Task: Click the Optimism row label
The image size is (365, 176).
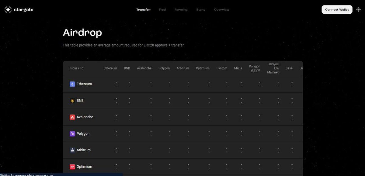Action: coord(84,167)
